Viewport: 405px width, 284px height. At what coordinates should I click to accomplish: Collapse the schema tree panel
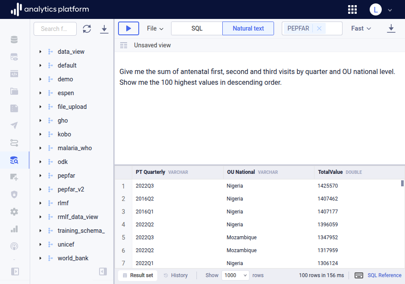(x=103, y=272)
